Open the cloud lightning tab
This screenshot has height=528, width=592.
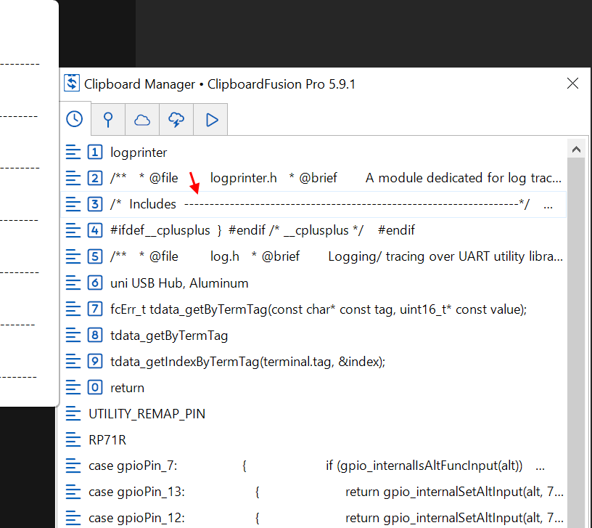tap(176, 120)
